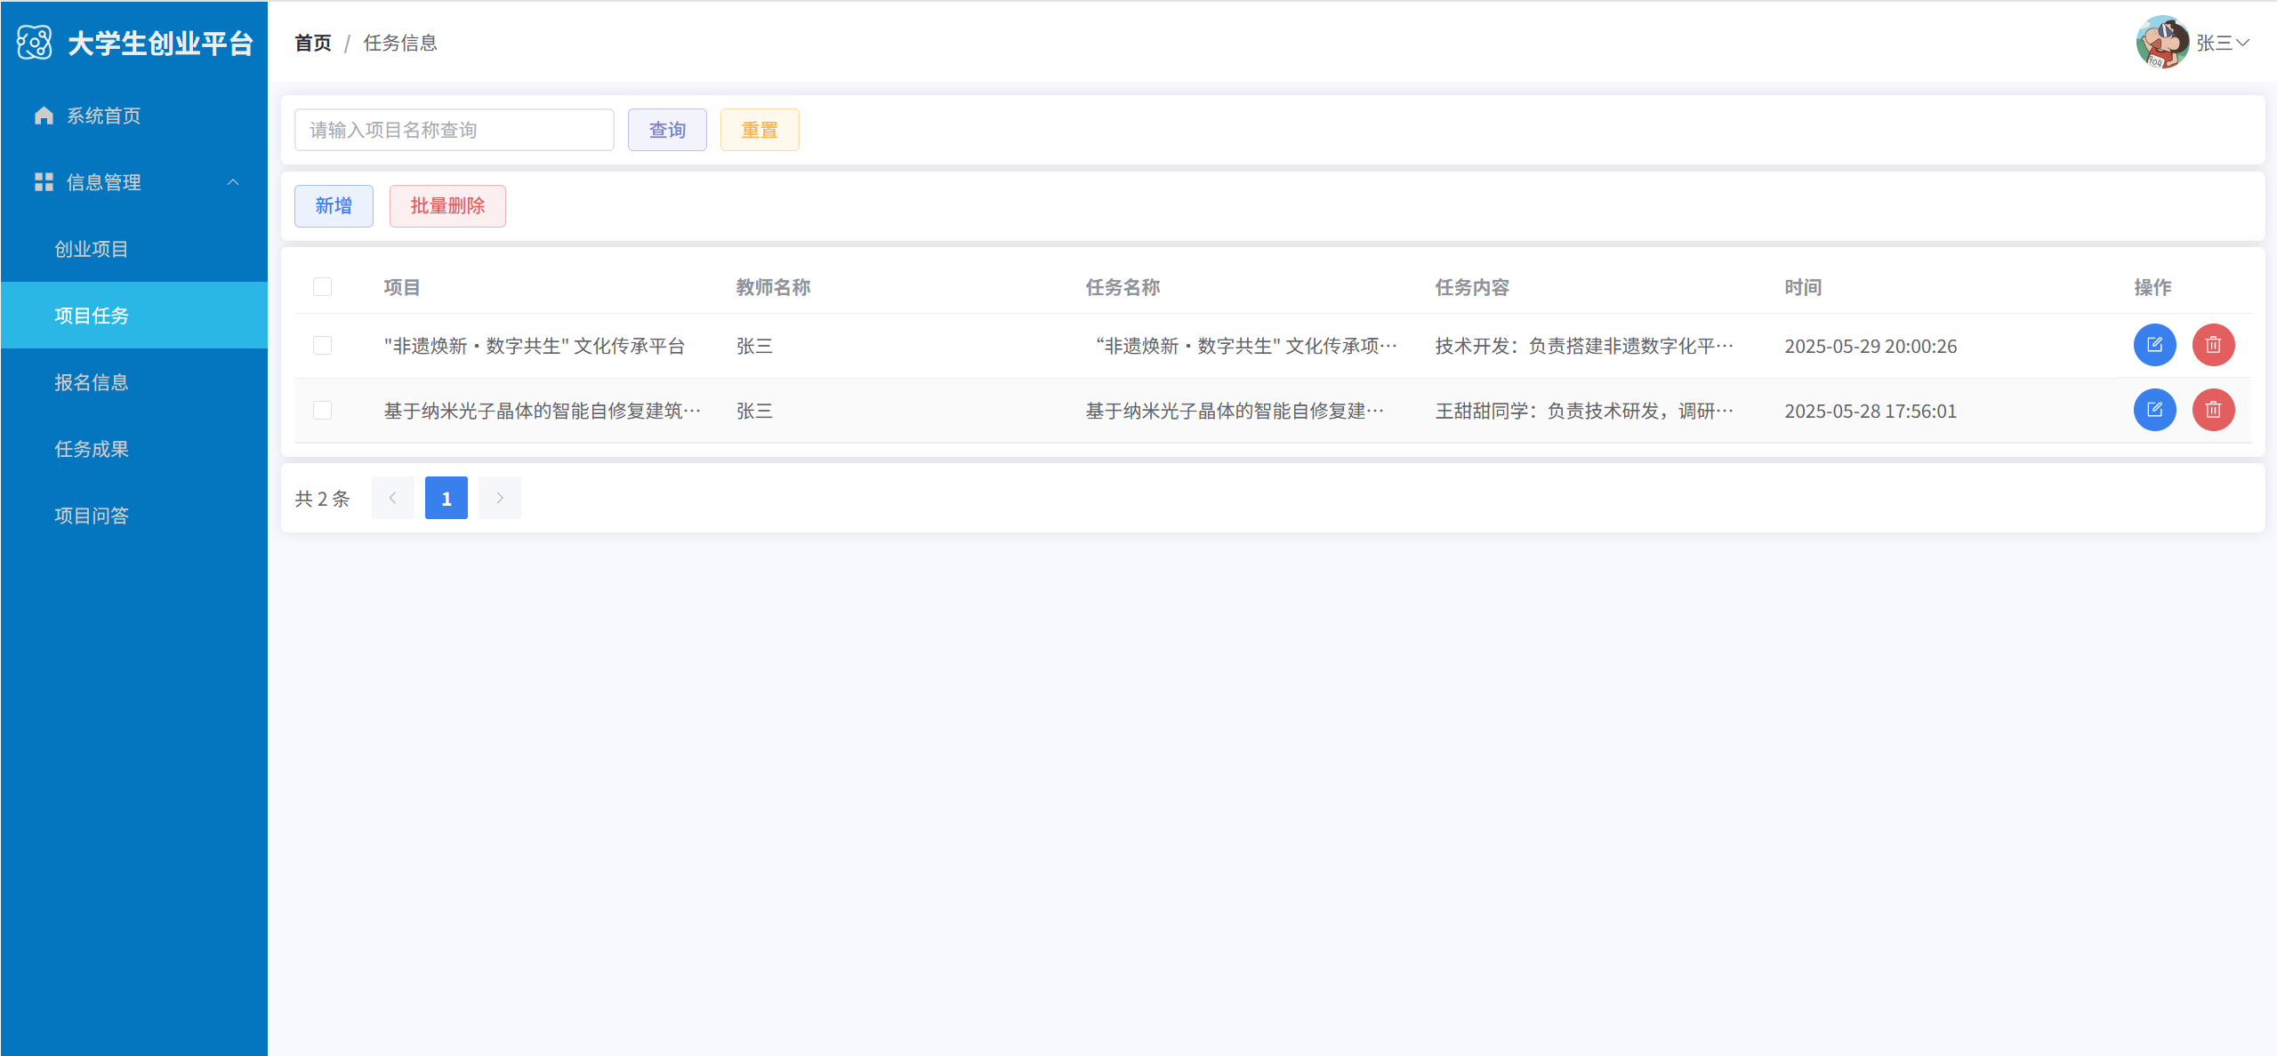Edit the 非遗焕新 task row

pos(2154,345)
